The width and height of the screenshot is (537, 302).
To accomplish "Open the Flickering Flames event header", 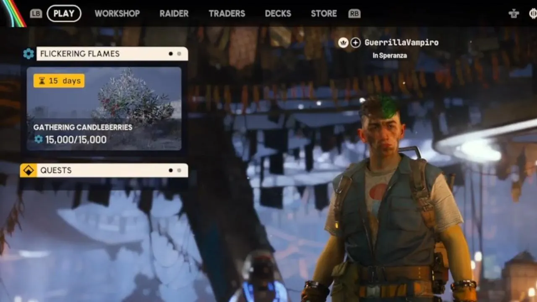I will pyautogui.click(x=112, y=54).
